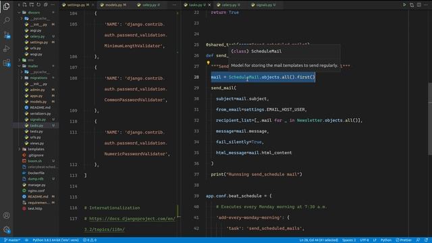The width and height of the screenshot is (432, 243).
Task: Open the Manage gear icon
Action: (6, 230)
